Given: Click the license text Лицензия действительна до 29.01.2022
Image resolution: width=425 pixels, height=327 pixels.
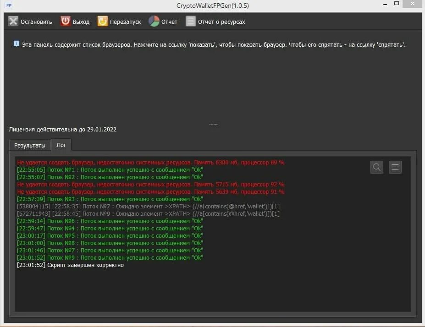Looking at the screenshot, I should (x=63, y=130).
